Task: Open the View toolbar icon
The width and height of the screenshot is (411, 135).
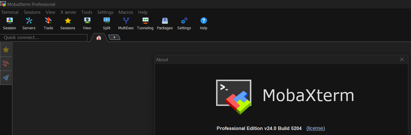Action: 87,23
